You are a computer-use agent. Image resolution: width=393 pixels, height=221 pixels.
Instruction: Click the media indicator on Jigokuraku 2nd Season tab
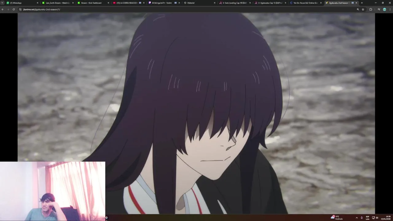[x=352, y=3]
